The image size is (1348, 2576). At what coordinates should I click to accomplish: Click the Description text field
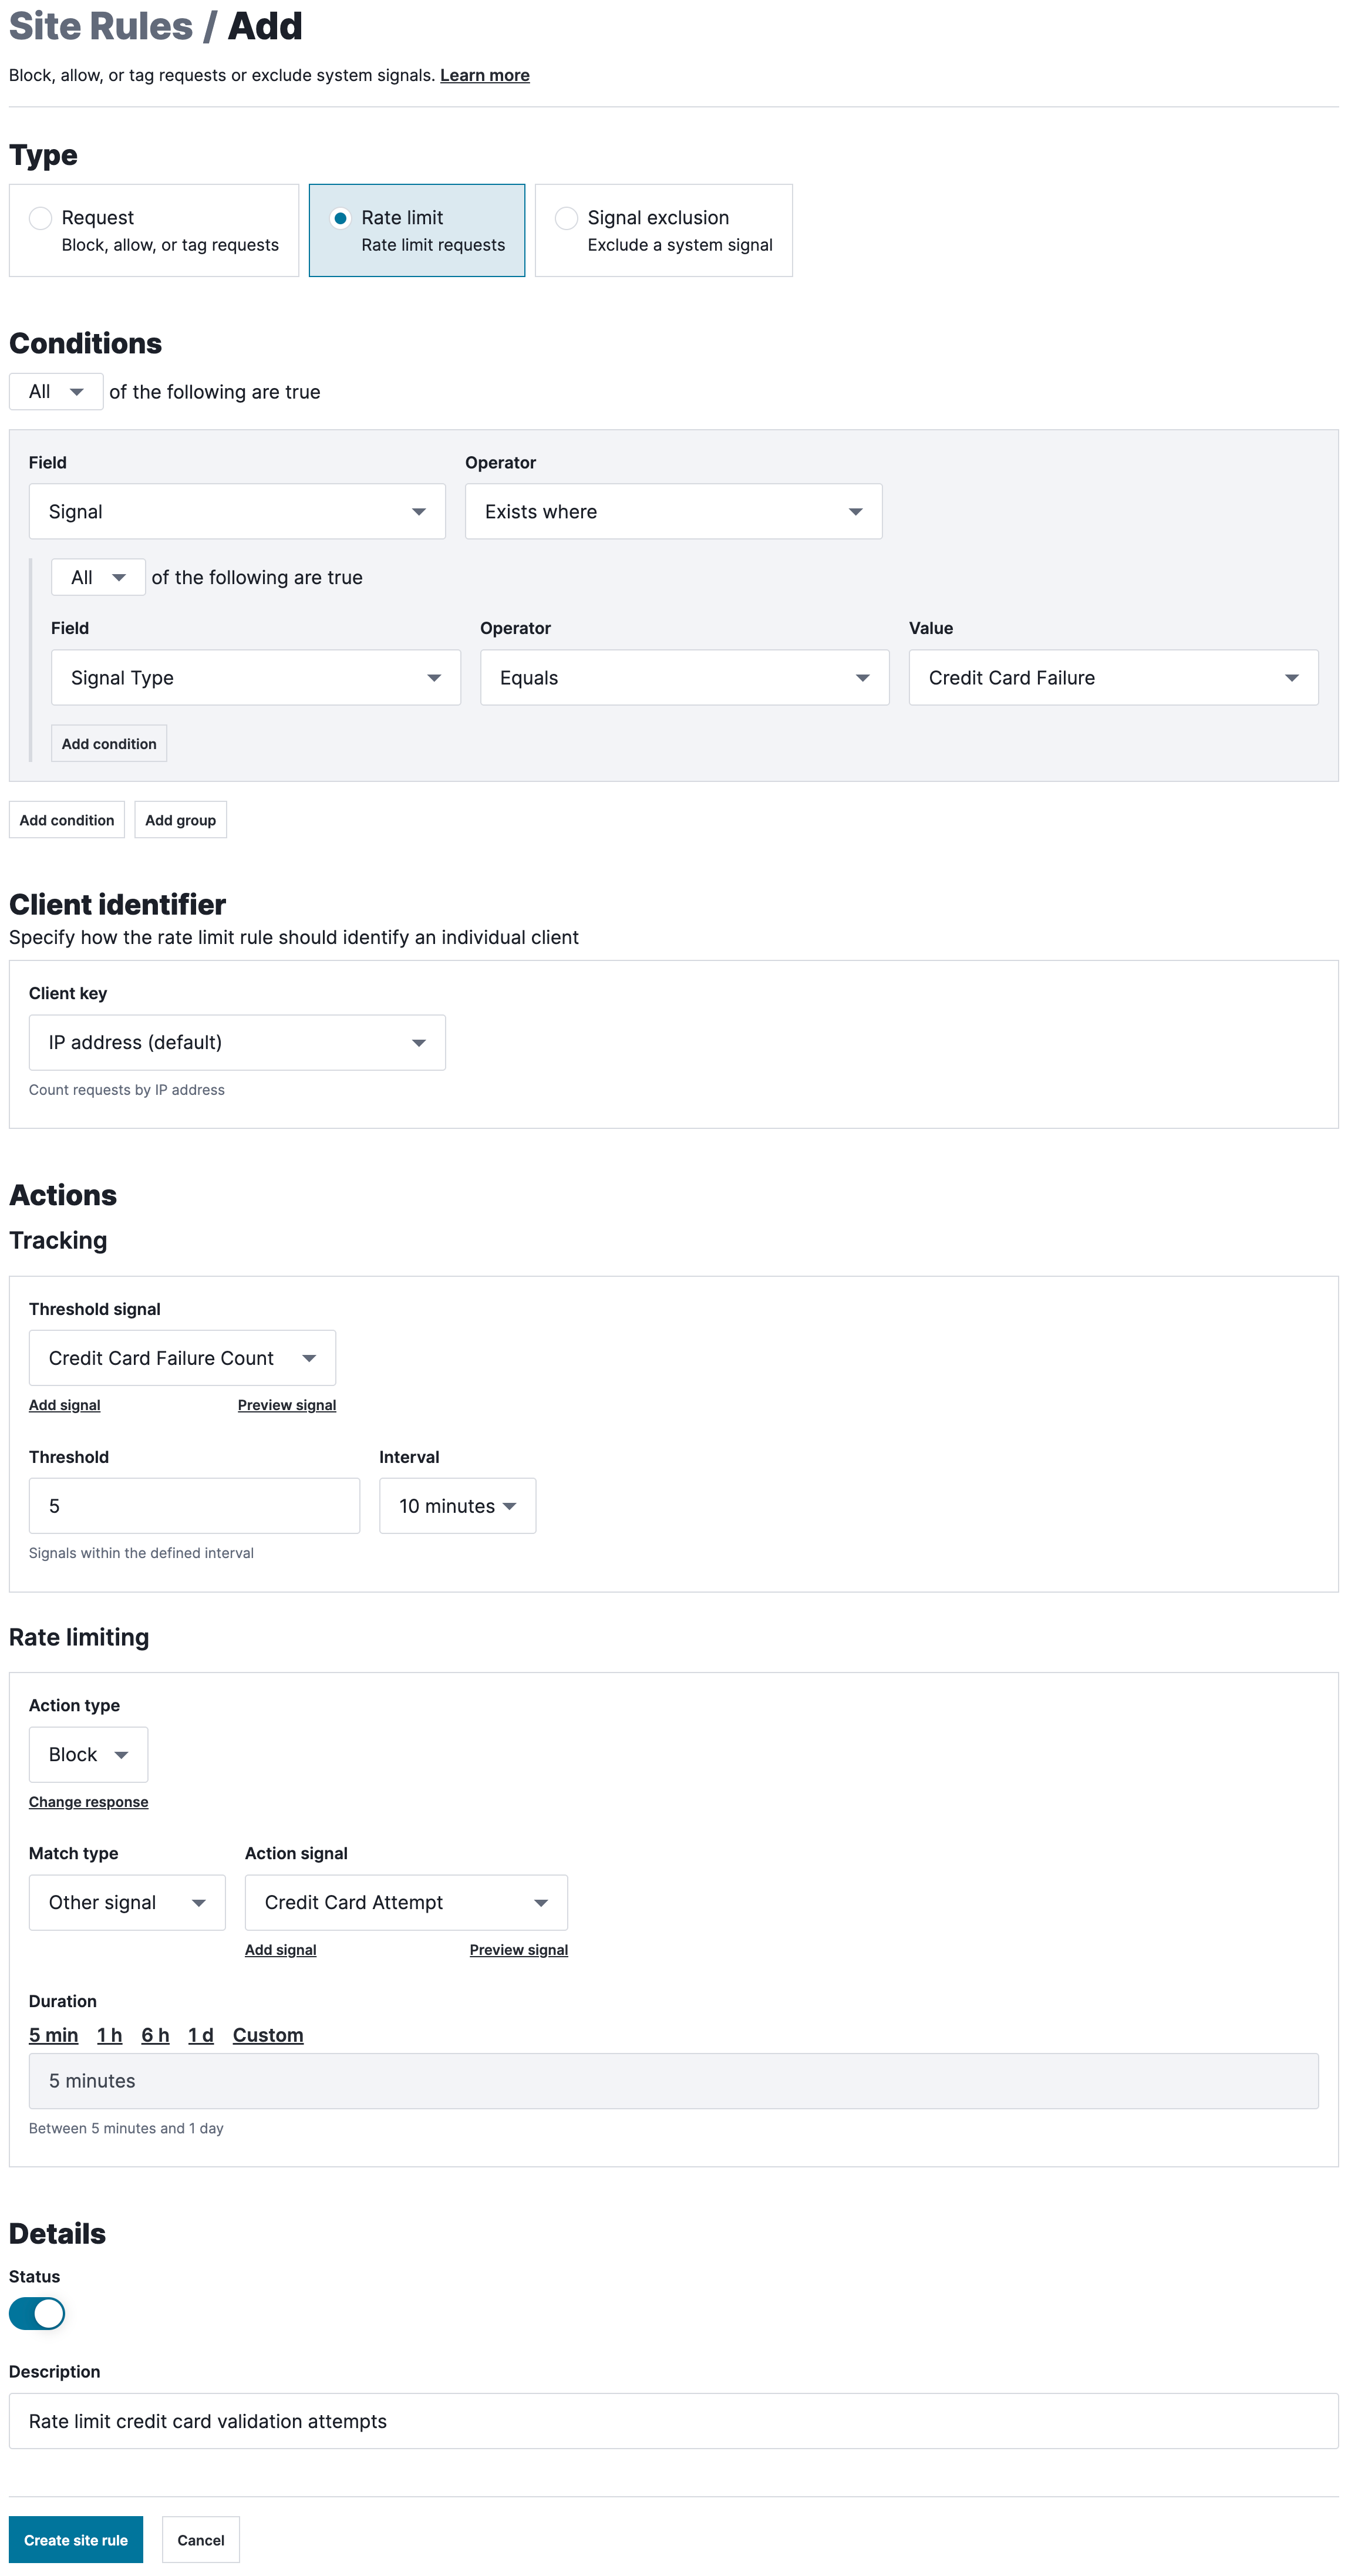(673, 2421)
